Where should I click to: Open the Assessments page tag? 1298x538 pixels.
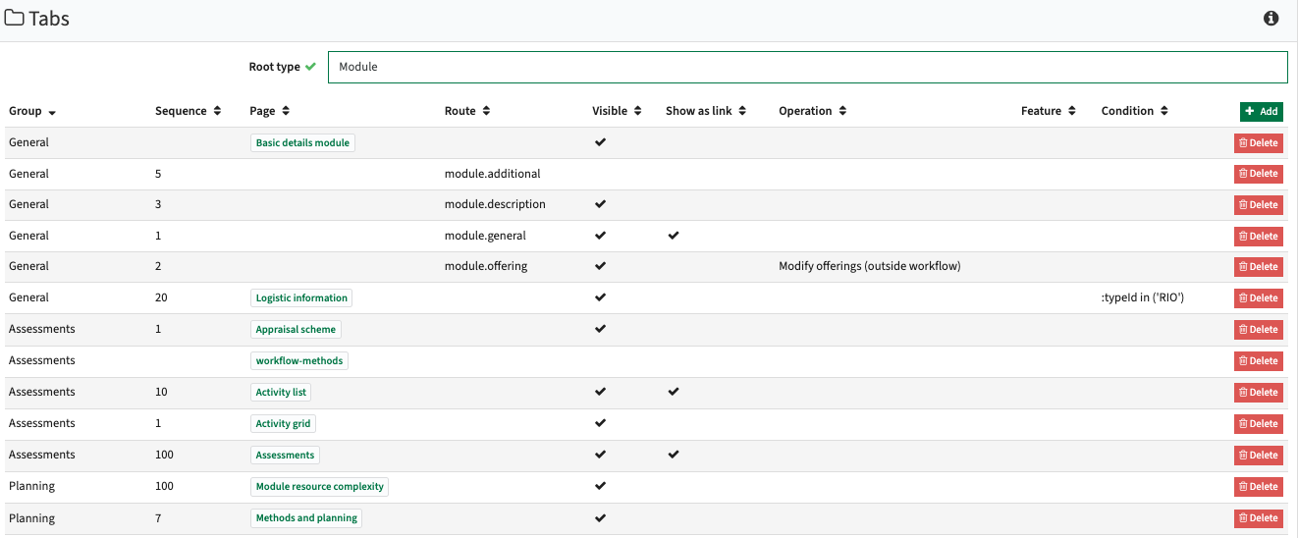(x=285, y=455)
